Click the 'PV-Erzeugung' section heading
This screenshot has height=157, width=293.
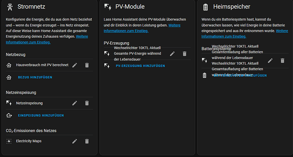pos(116,43)
